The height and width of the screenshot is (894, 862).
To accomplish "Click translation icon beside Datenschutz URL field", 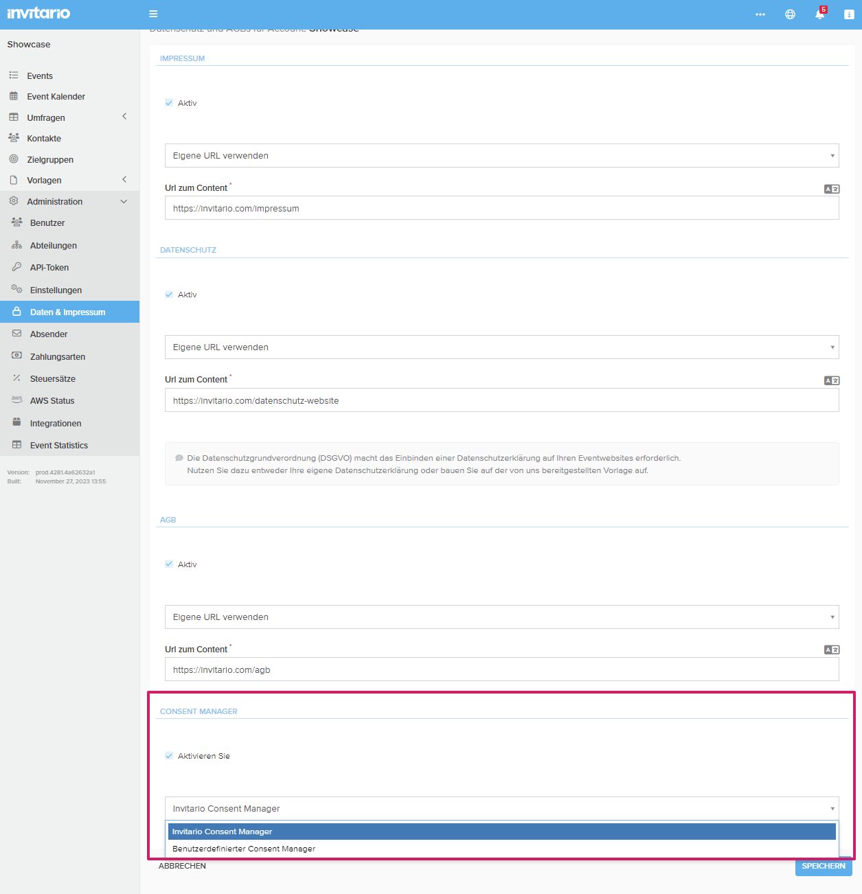I will [831, 380].
